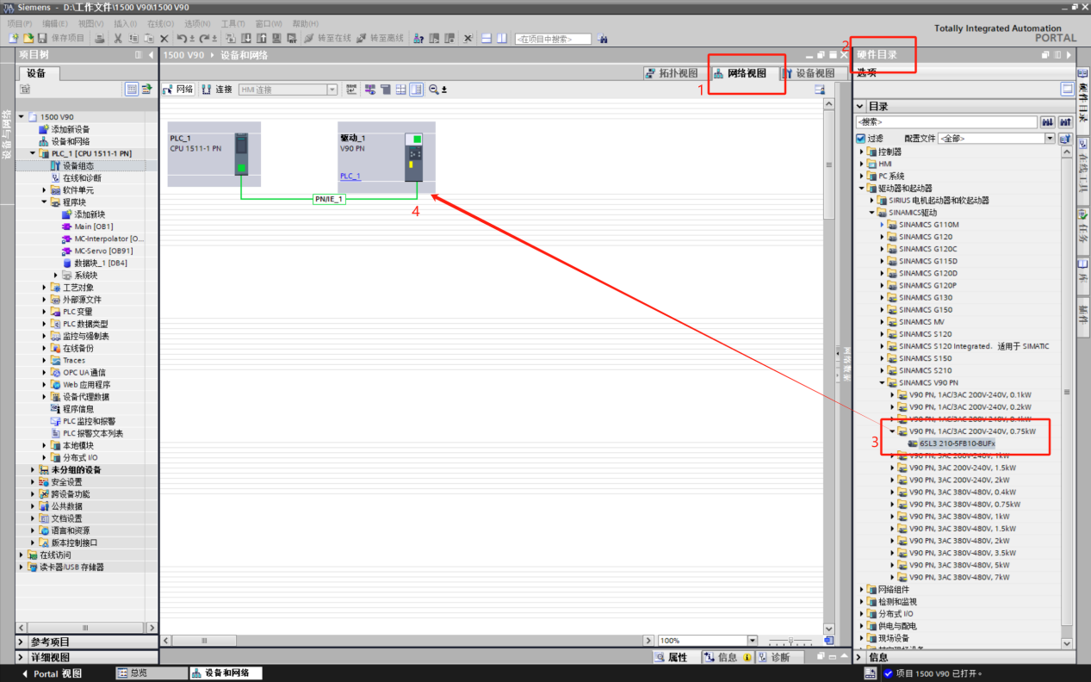The width and height of the screenshot is (1091, 682).
Task: Open the 选项(N) menu
Action: (197, 23)
